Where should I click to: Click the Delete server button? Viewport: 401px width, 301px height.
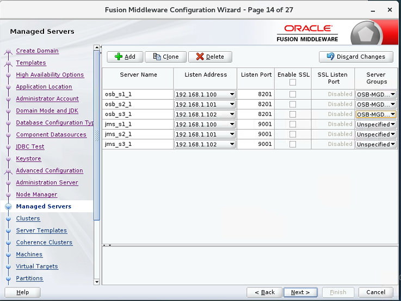tap(210, 57)
